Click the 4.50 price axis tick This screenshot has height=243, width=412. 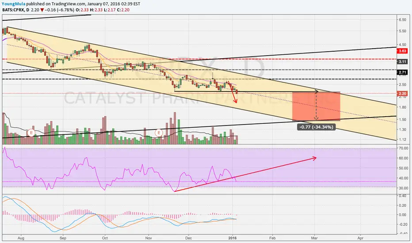click(x=402, y=45)
